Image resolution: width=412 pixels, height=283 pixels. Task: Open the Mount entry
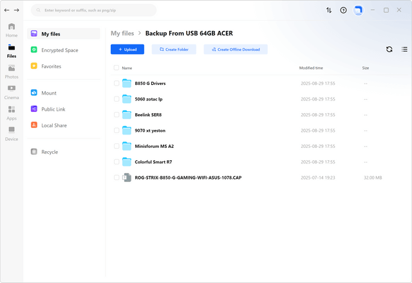[64, 93]
